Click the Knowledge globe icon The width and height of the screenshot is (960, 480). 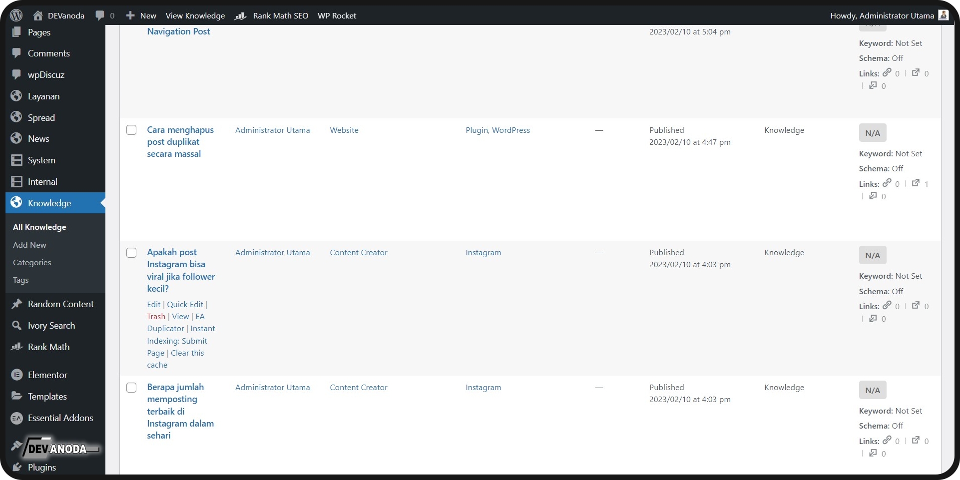pos(16,202)
